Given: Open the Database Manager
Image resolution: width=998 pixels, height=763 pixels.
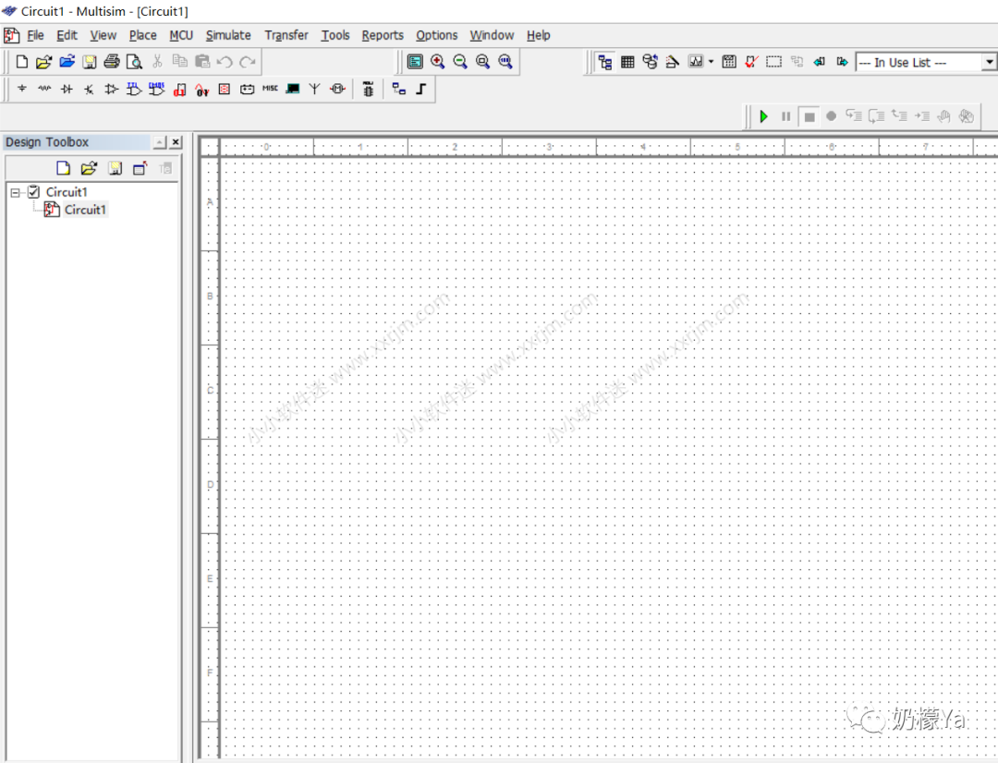Looking at the screenshot, I should coord(650,62).
